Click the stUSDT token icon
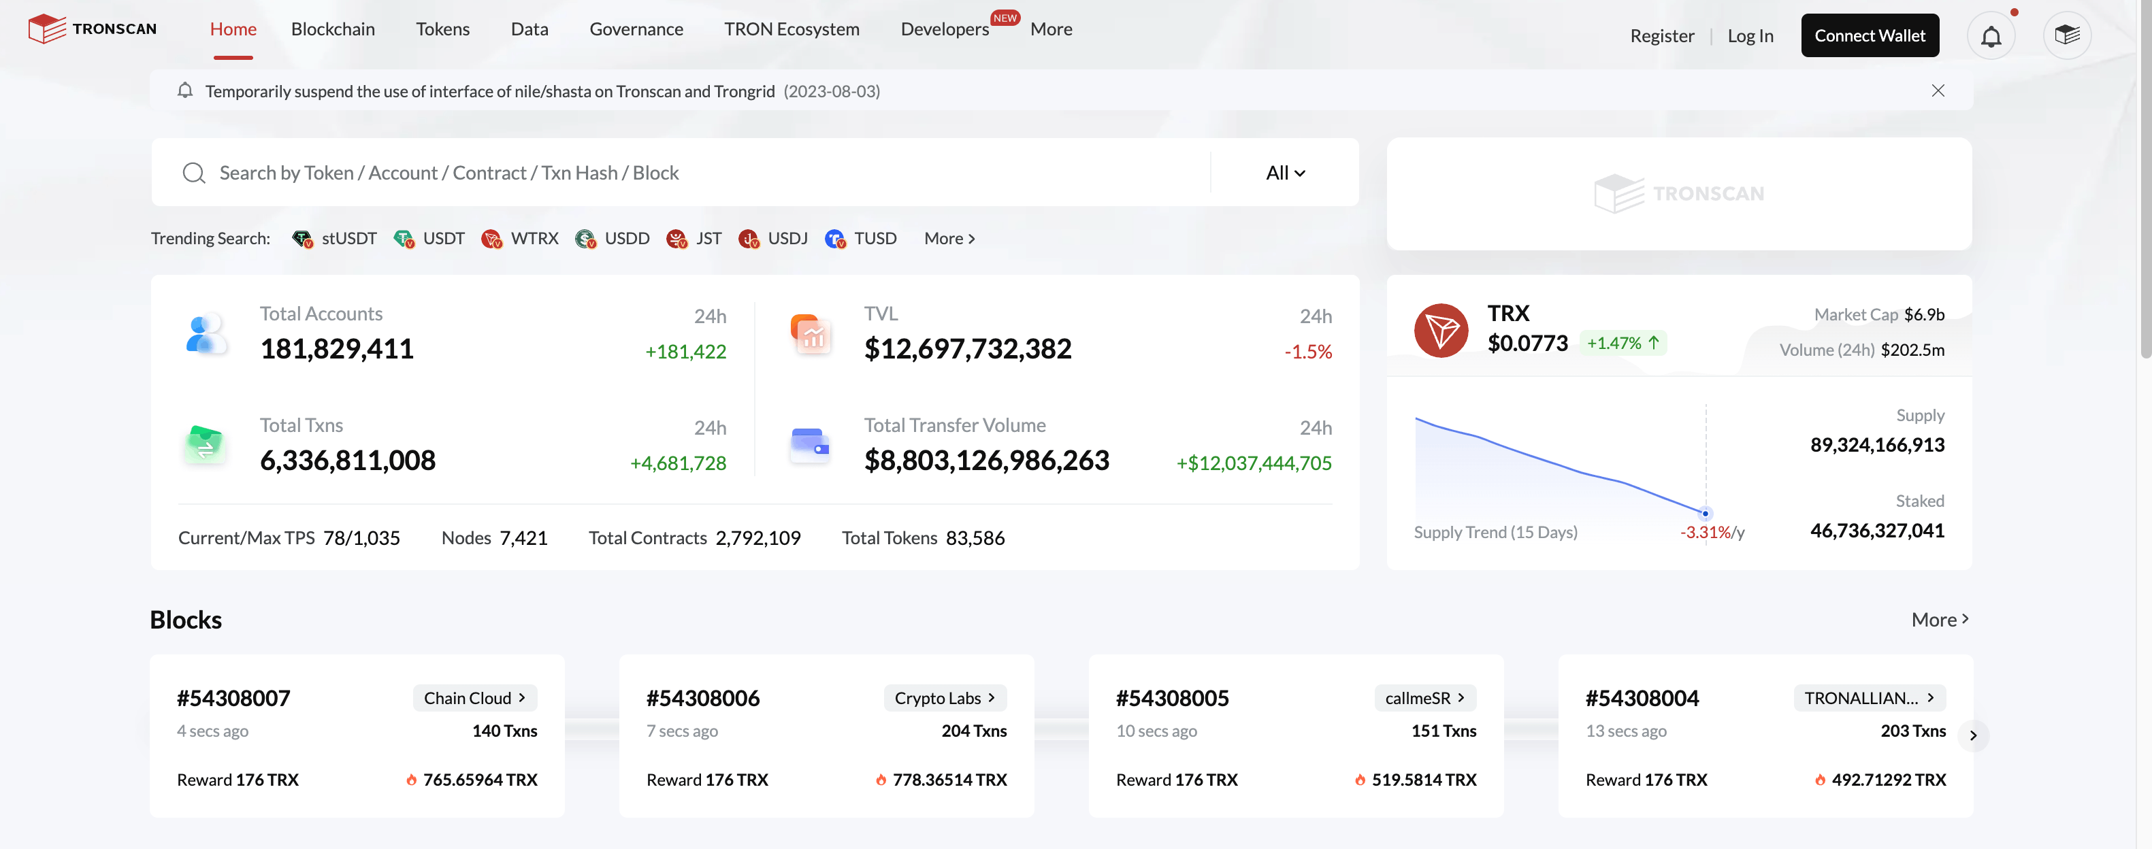The height and width of the screenshot is (849, 2152). click(302, 239)
